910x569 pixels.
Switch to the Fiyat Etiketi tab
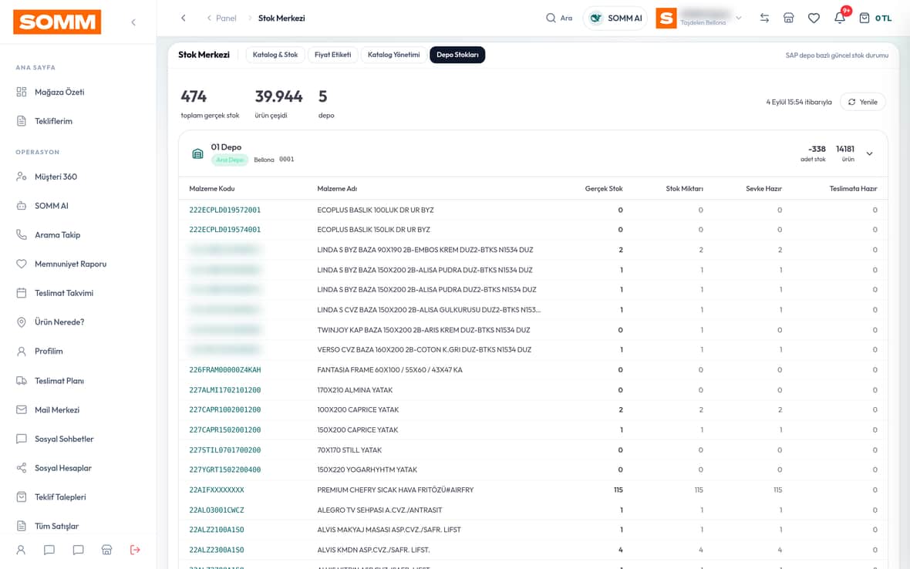(332, 55)
